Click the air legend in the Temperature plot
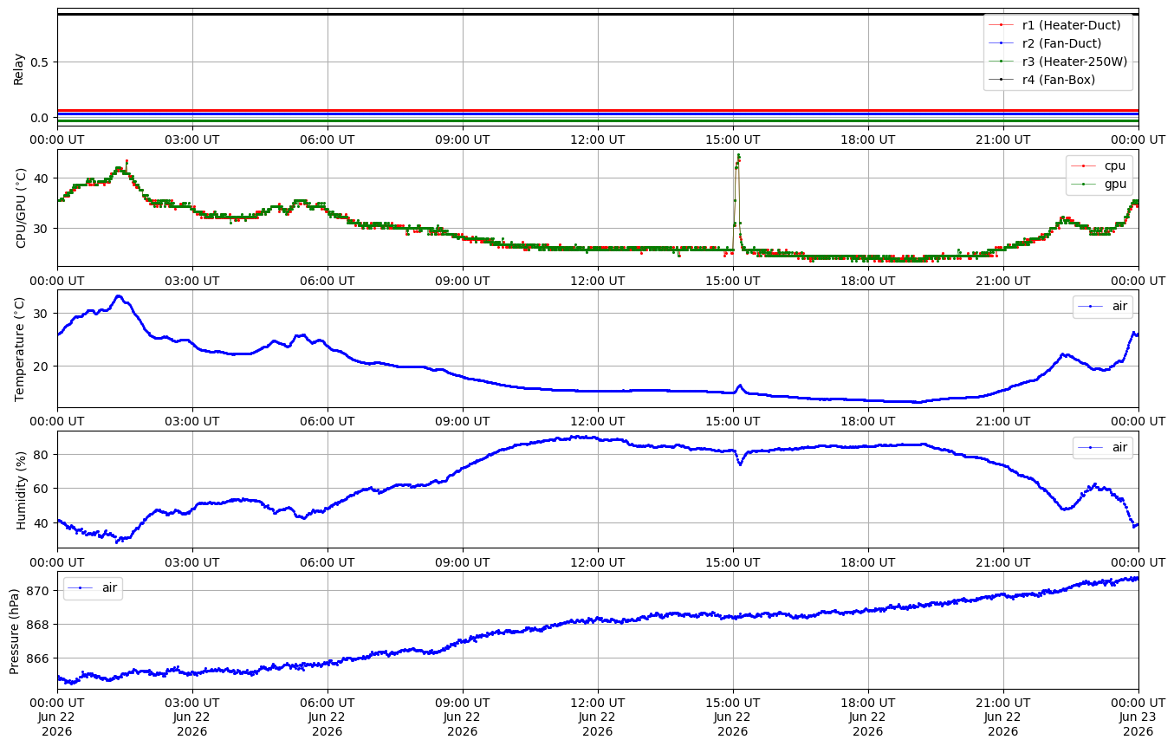The height and width of the screenshot is (746, 1174). pyautogui.click(x=1103, y=307)
